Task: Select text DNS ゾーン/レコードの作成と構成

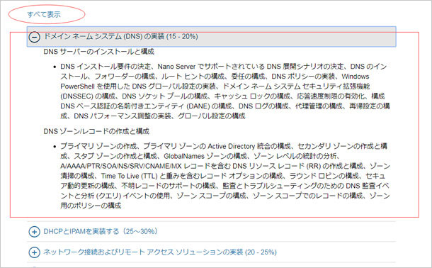Action: click(96, 131)
